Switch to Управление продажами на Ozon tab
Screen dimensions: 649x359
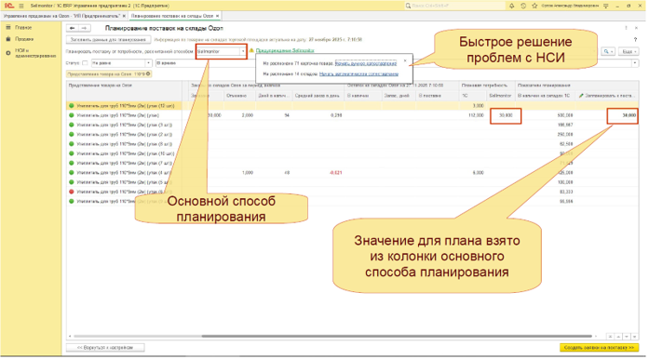coord(62,16)
